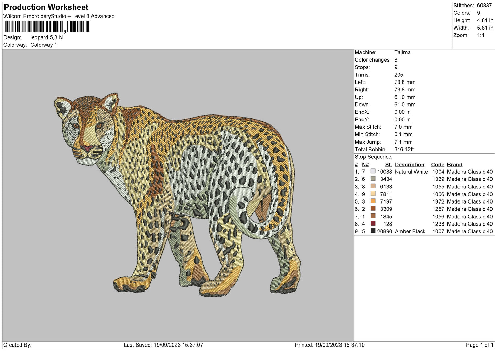497x351 pixels.
Task: Click the Up value 61.0 mm
Action: pyautogui.click(x=405, y=97)
